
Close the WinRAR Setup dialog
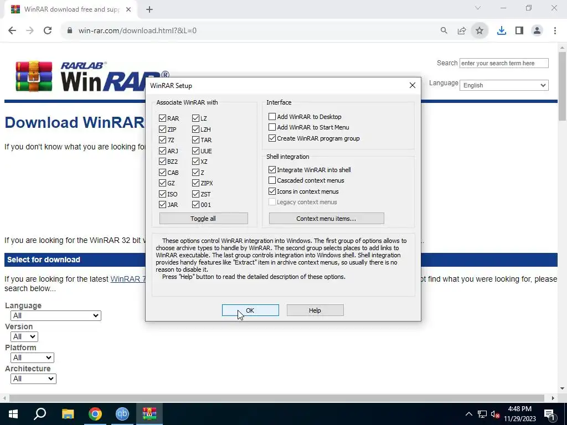coord(412,85)
